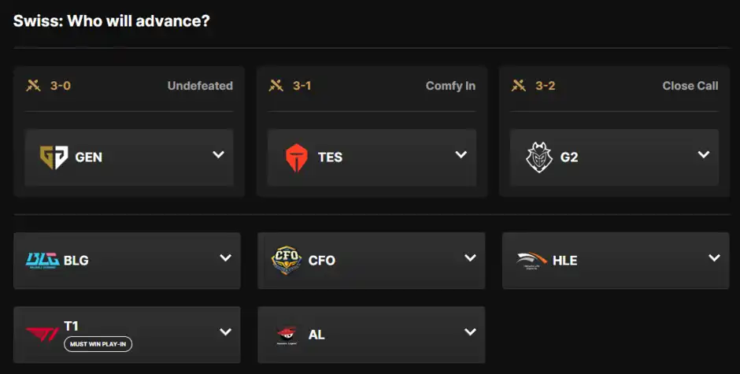This screenshot has width=740, height=374.
Task: Click the TES team logo
Action: tap(297, 157)
